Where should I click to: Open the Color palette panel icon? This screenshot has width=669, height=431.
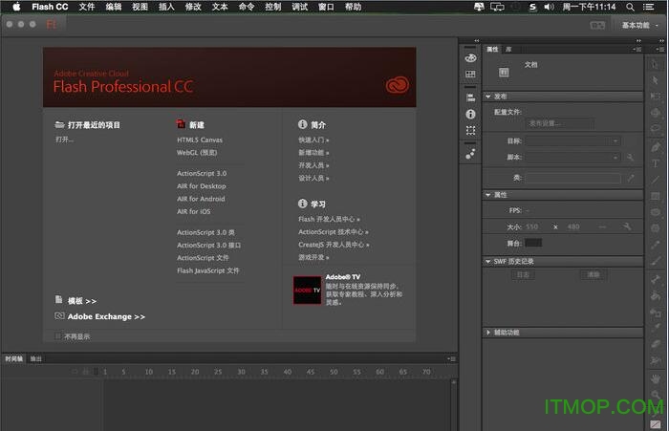pyautogui.click(x=470, y=58)
